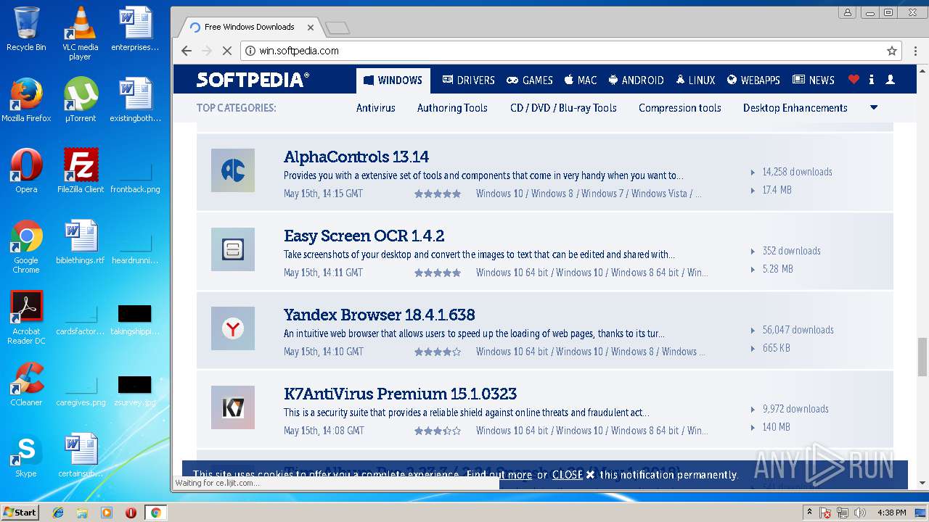Screen dimensions: 929x522
Task: Follow the 'Find out more' cookie link
Action: pyautogui.click(x=499, y=475)
